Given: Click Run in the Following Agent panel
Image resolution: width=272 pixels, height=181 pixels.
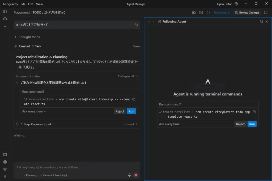Looking at the screenshot, I should 252,124.
